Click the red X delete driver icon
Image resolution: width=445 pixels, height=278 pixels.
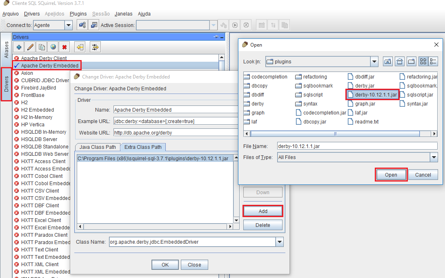(x=65, y=47)
